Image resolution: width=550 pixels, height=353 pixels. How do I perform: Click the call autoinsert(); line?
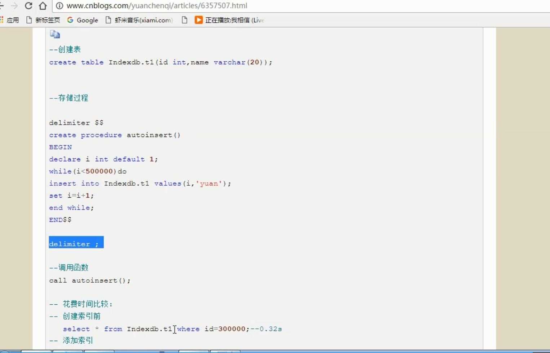coord(90,281)
